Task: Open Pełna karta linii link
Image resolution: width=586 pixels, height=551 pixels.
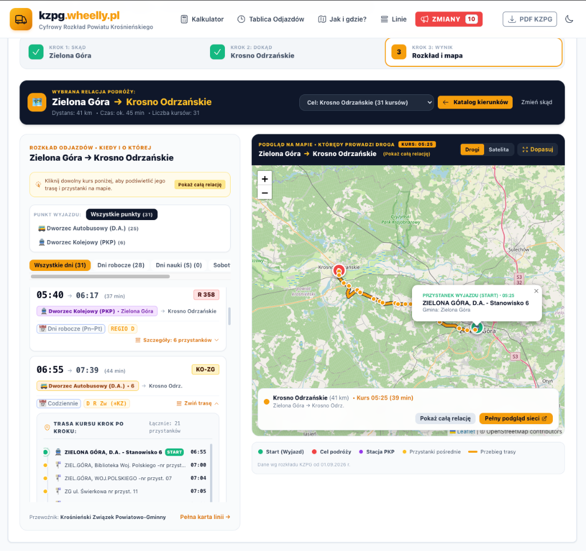Action: click(x=205, y=517)
